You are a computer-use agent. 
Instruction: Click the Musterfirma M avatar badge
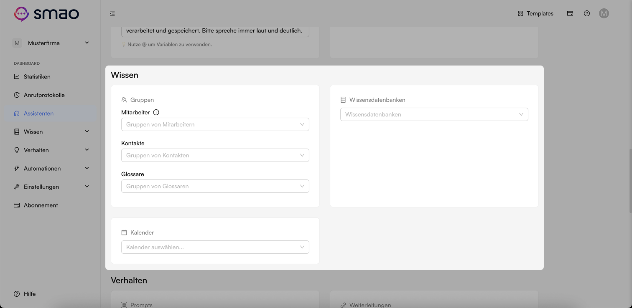point(17,43)
